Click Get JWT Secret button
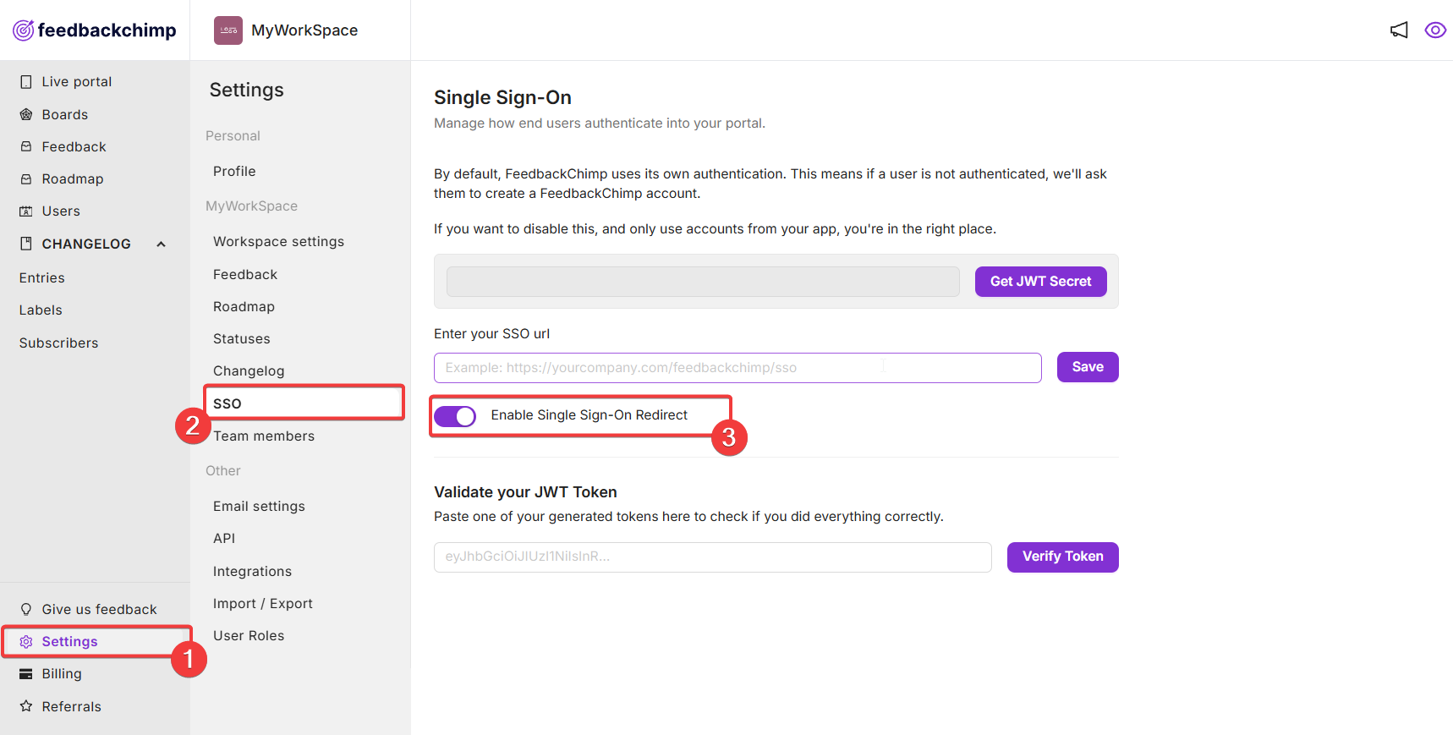This screenshot has width=1453, height=735. 1041,282
